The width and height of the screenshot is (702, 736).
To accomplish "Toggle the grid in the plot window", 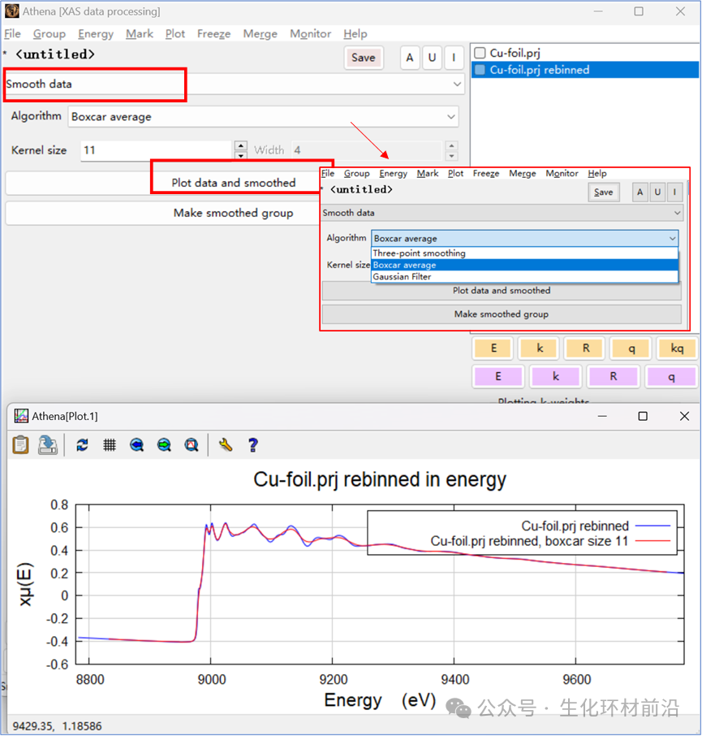I will coord(110,444).
